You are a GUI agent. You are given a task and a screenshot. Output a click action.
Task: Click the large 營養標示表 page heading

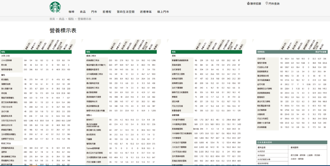pos(63,31)
